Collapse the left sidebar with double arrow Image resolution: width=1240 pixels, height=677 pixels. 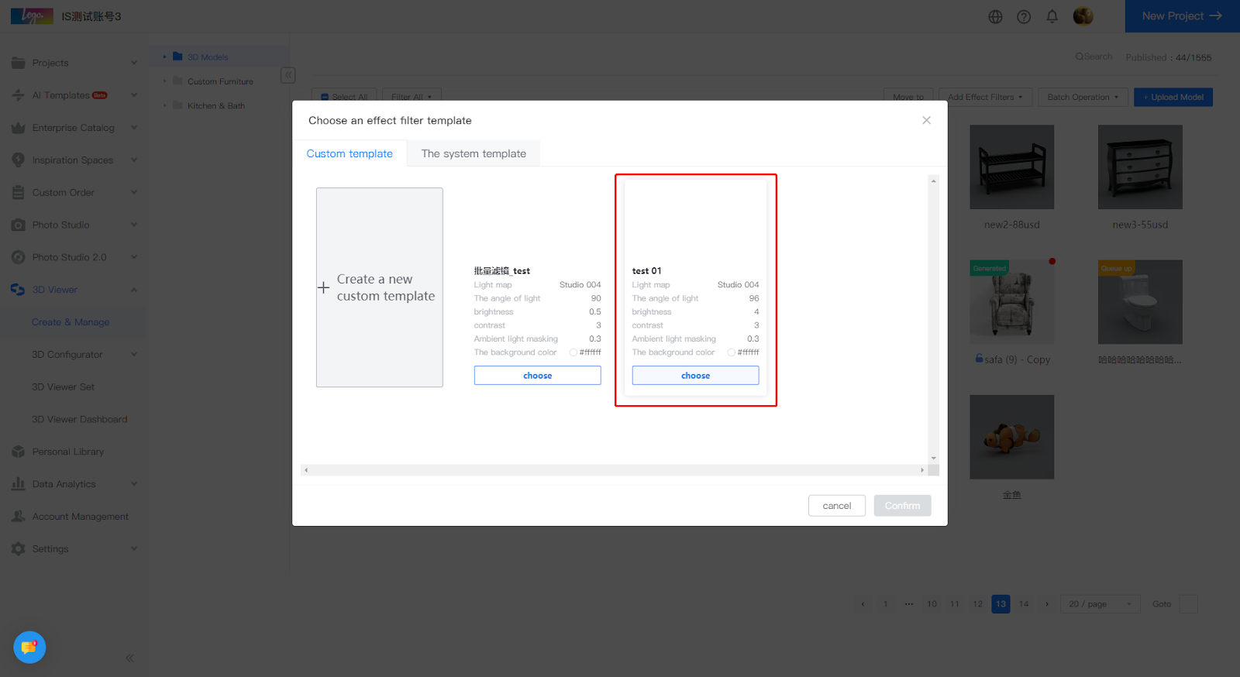[x=129, y=658]
